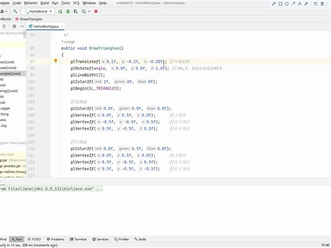The image size is (331, 248).
Task: Click the glRotatef call on line 98
Action: [x=81, y=69]
